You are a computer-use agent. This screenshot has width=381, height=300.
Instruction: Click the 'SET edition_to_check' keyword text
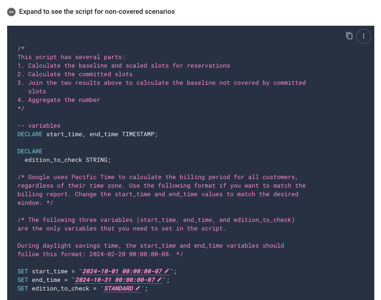pos(53,289)
